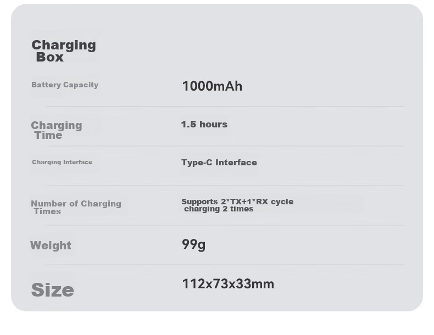Click the 1.5 hours value

[204, 124]
